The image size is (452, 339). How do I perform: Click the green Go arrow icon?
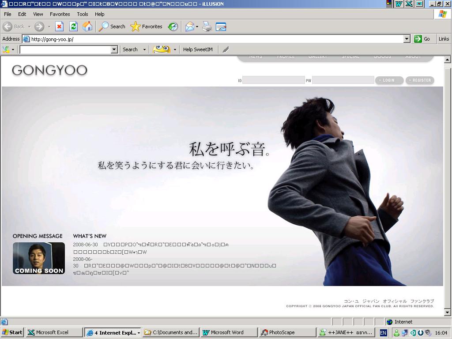click(x=418, y=39)
